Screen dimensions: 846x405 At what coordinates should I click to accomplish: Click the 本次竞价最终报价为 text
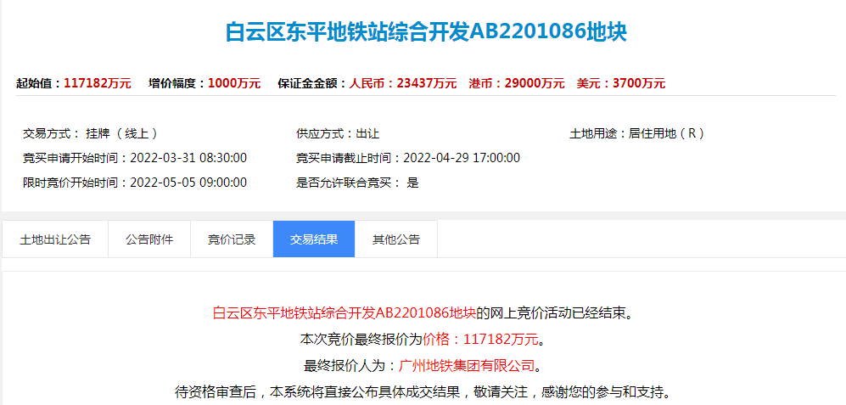[x=361, y=339]
